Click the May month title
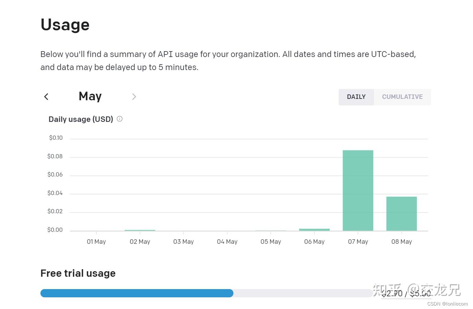Image resolution: width=473 pixels, height=309 pixels. point(90,96)
